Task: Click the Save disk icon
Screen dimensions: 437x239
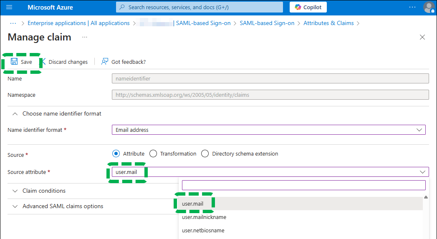Action: click(x=14, y=62)
